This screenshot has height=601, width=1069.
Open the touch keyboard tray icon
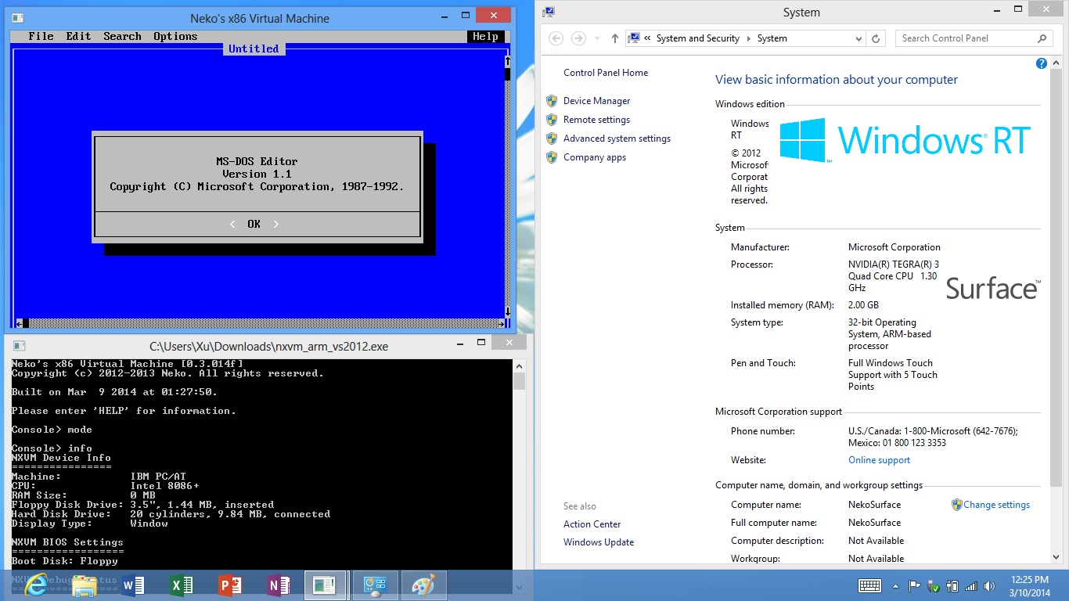869,585
